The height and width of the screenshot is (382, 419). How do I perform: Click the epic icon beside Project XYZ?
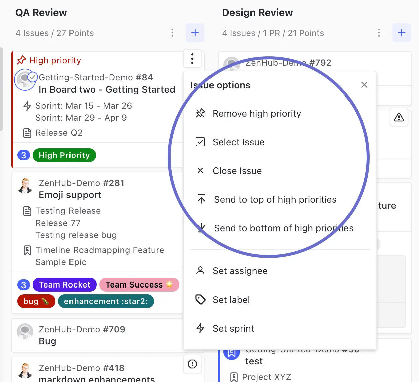(234, 377)
